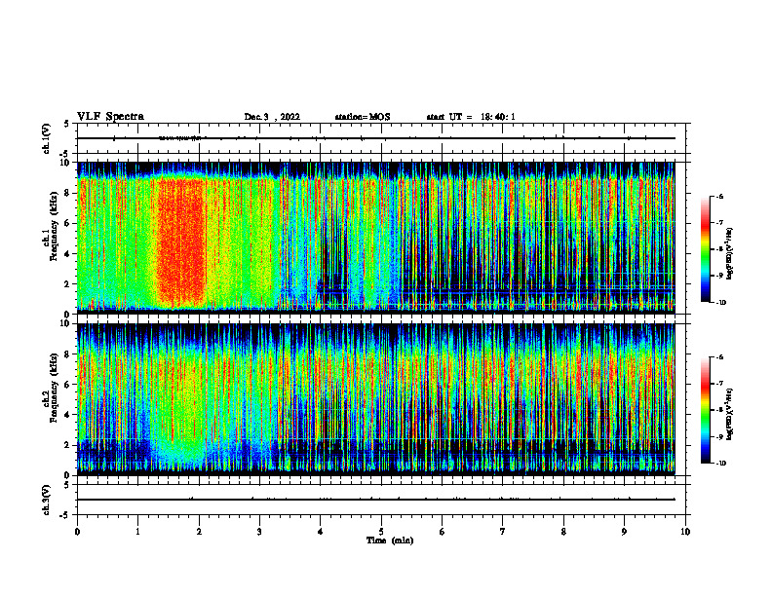Click the "4" kHz tick on ch.1 axis
Image resolution: width=772 pixels, height=596 pixels.
(x=67, y=254)
